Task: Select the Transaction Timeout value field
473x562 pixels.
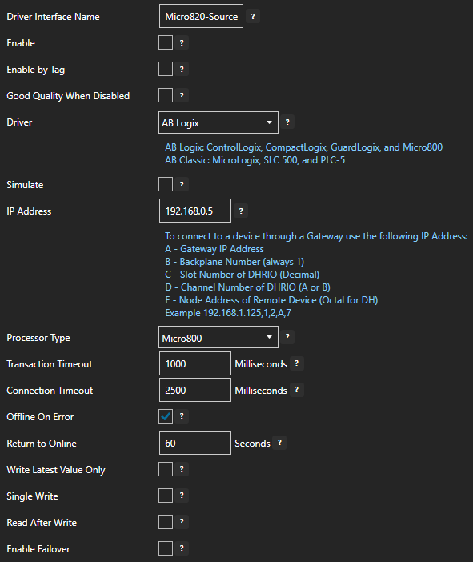Action: (195, 363)
